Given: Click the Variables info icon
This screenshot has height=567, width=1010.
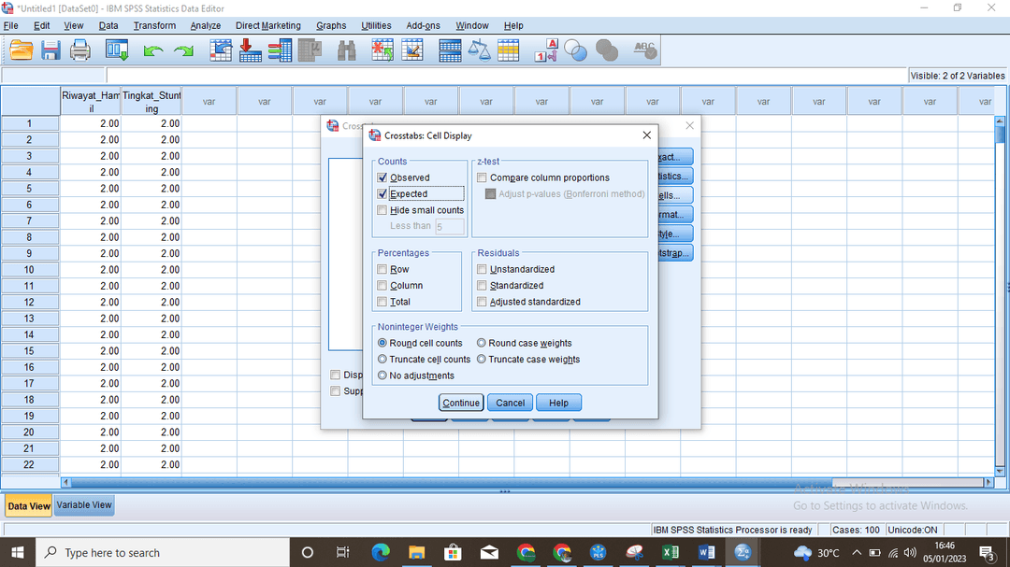Looking at the screenshot, I should coord(280,50).
